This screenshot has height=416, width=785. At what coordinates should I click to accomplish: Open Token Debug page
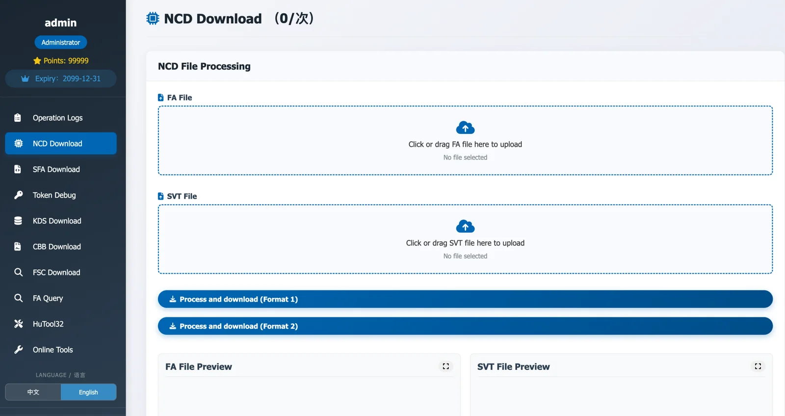61,195
